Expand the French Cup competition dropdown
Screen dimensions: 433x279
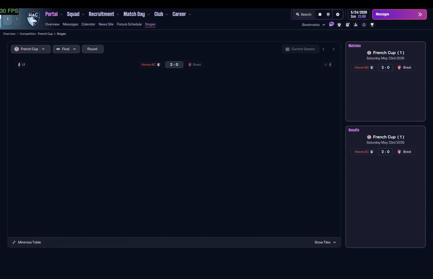click(31, 49)
